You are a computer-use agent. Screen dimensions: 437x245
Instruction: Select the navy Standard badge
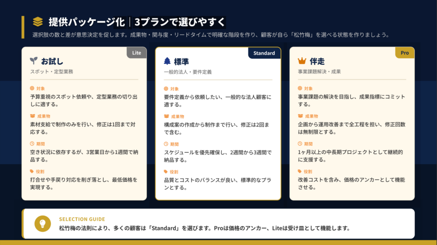click(x=264, y=53)
